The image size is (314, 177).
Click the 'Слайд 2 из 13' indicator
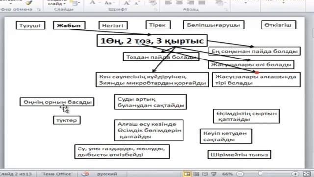[x=16, y=174]
